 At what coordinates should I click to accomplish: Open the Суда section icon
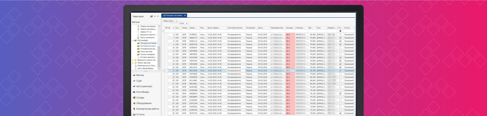tap(134, 81)
